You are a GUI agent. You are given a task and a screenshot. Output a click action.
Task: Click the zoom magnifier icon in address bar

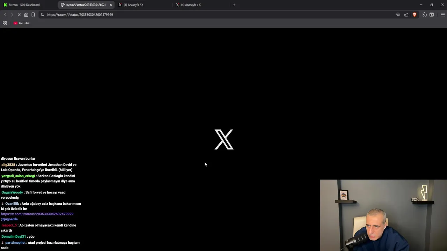[x=398, y=15]
